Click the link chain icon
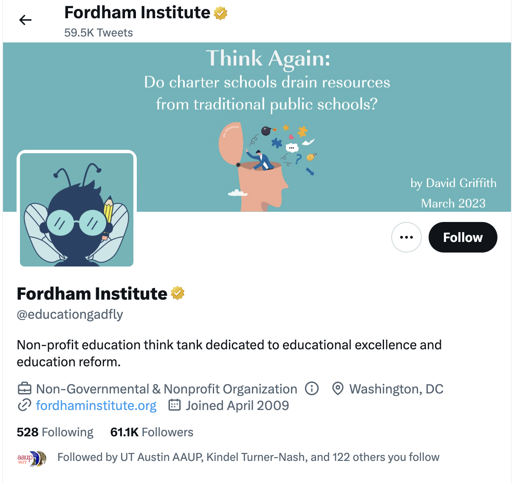Screen dimensions: 514x483 tap(24, 405)
